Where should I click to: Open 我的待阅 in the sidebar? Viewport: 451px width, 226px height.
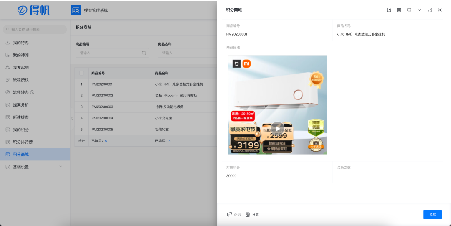pos(35,55)
